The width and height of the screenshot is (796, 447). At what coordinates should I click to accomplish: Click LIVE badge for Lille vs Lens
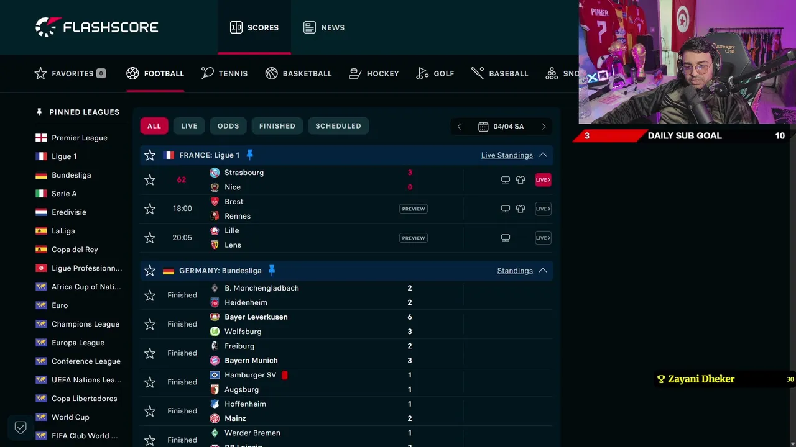point(544,238)
